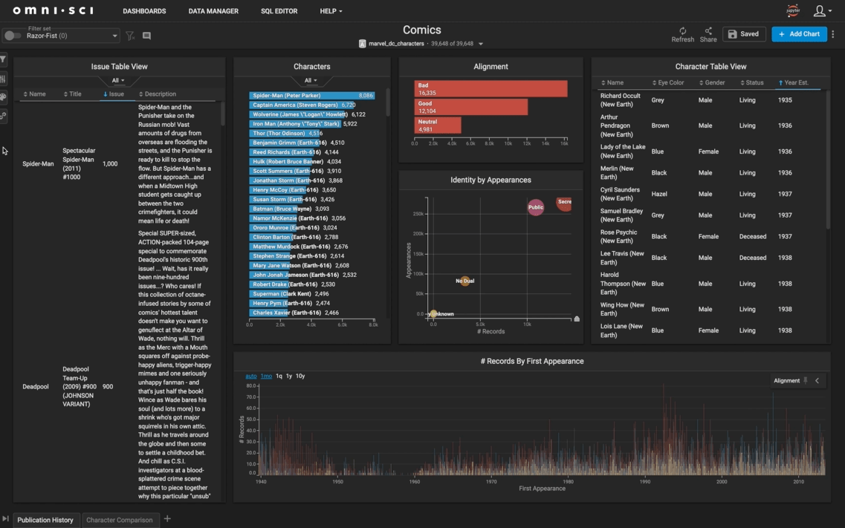Open the dashboard comments icon

click(146, 36)
